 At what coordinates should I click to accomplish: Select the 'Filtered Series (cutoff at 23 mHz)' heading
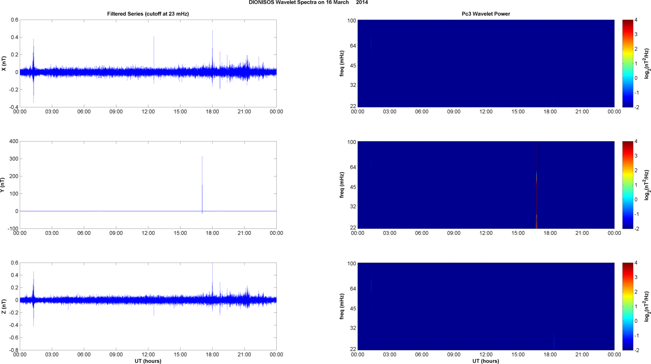[x=148, y=14]
